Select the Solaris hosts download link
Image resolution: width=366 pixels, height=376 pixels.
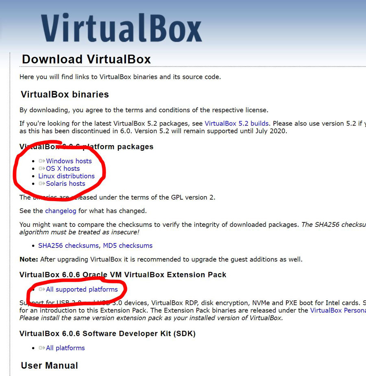(x=65, y=184)
